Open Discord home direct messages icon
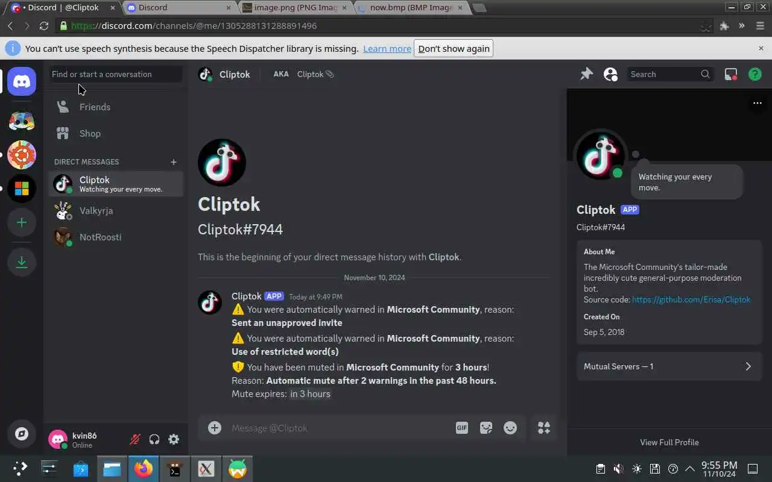This screenshot has width=772, height=482. tap(22, 81)
